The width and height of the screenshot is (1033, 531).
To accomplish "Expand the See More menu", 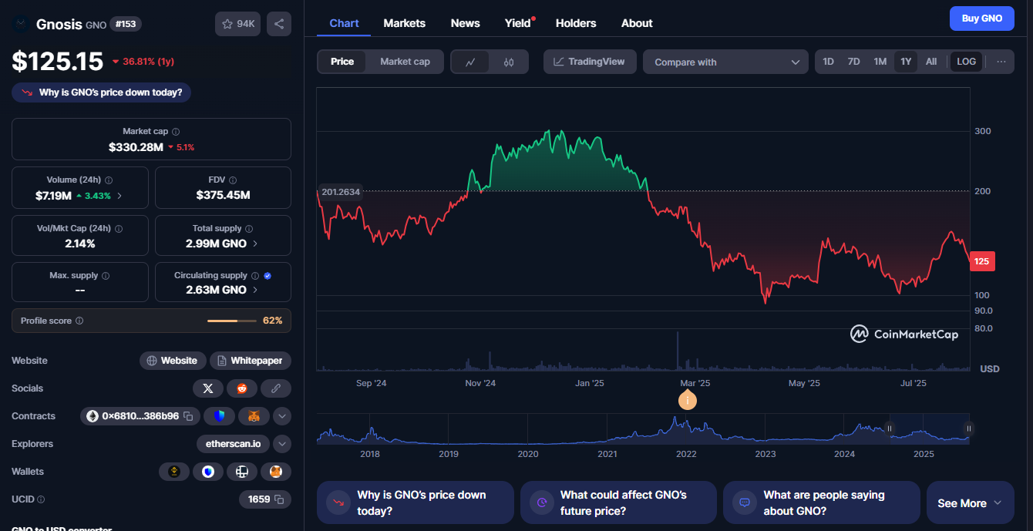I will click(x=970, y=503).
